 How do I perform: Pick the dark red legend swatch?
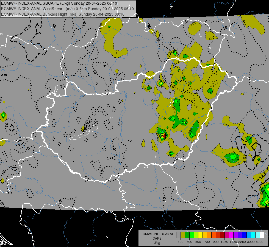pos(222,235)
